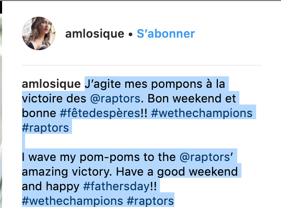Select the #wethechampions hashtag on the last line
Viewport: 281px width, 208px height.
click(73, 201)
